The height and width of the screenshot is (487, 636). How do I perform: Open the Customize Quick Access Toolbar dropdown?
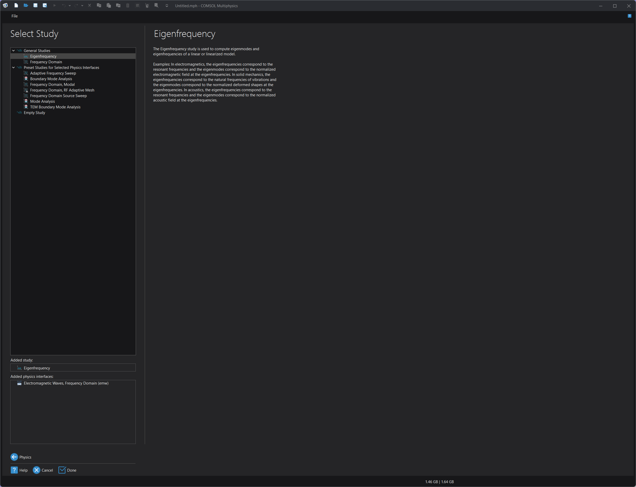click(167, 5)
